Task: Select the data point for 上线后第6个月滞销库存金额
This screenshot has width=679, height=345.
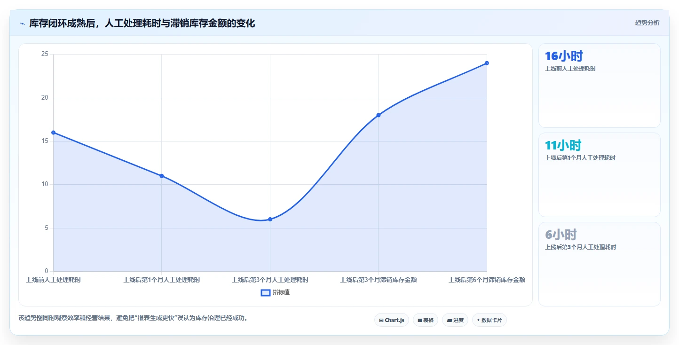Action: click(487, 63)
